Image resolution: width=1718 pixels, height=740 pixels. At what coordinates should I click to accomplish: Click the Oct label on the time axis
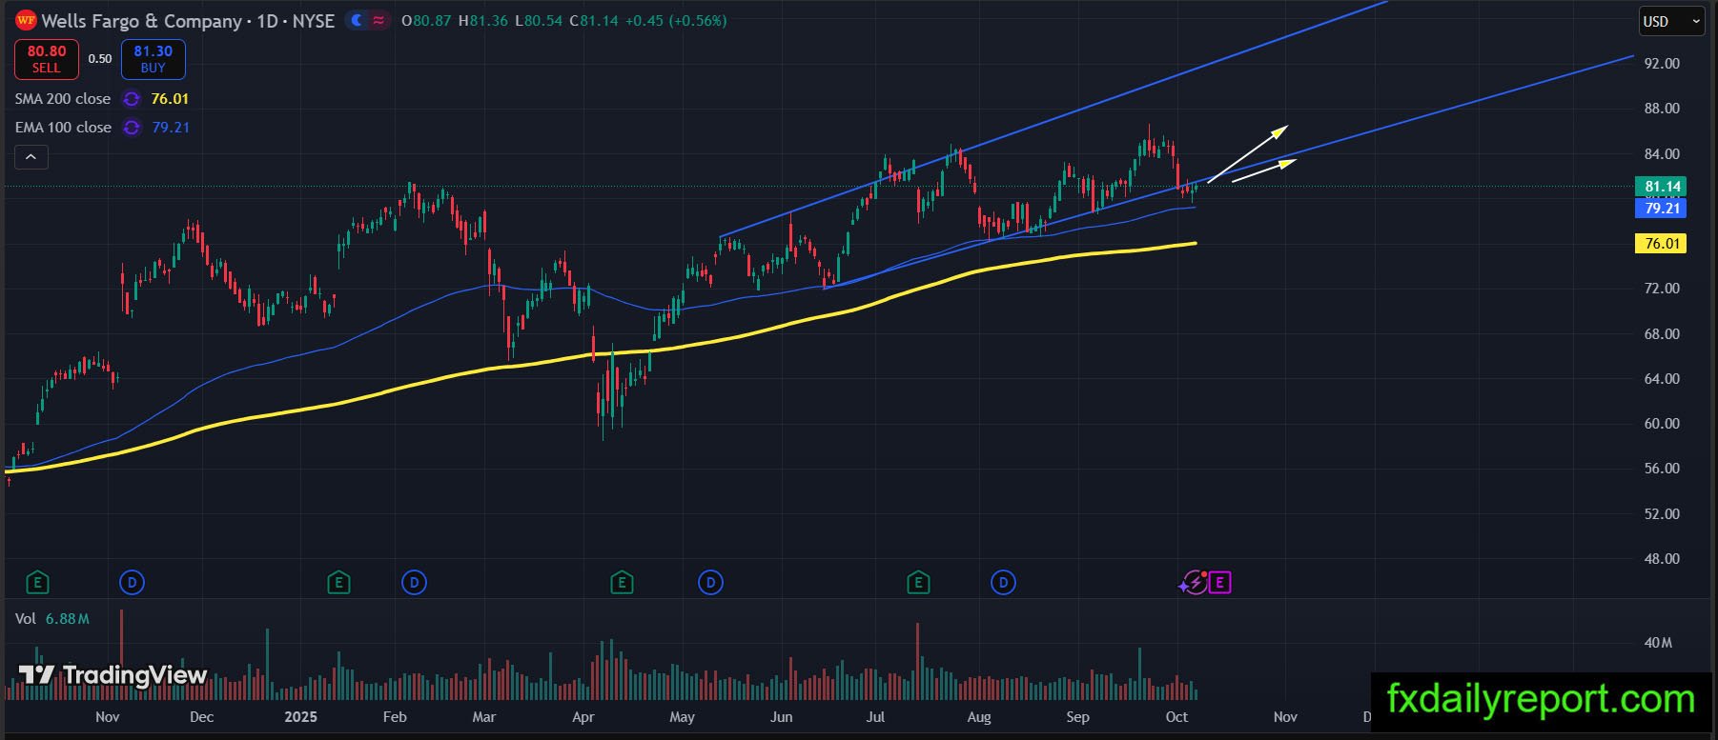[x=1176, y=717]
